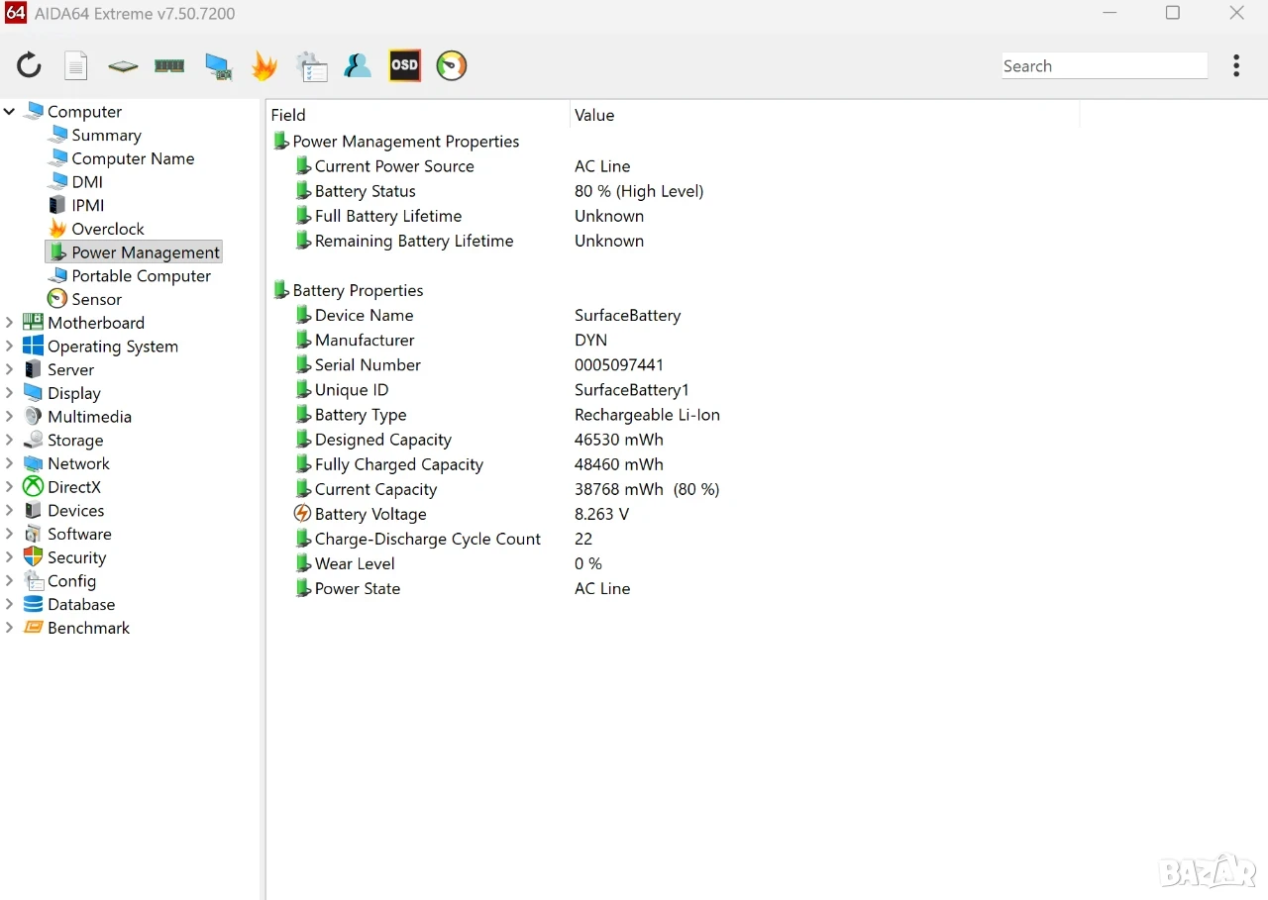Open the Preferences checklist toolbar icon

[x=312, y=66]
